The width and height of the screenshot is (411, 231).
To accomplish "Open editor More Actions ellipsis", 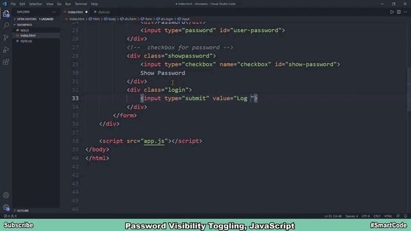I will [x=405, y=12].
